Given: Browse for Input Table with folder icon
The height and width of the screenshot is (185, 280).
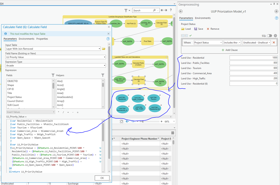Looking at the screenshot, I should pyautogui.click(x=104, y=49).
